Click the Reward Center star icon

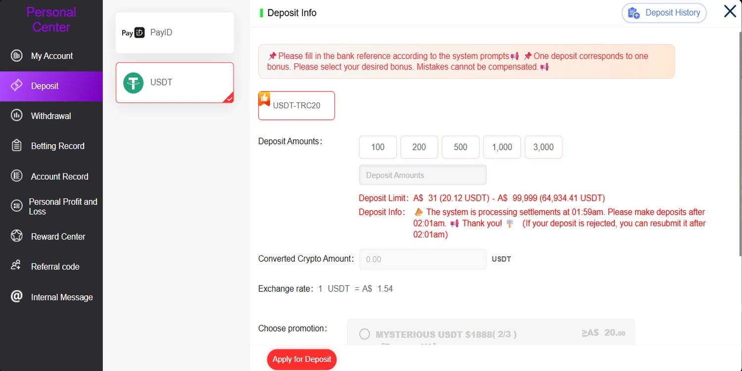[x=17, y=236]
